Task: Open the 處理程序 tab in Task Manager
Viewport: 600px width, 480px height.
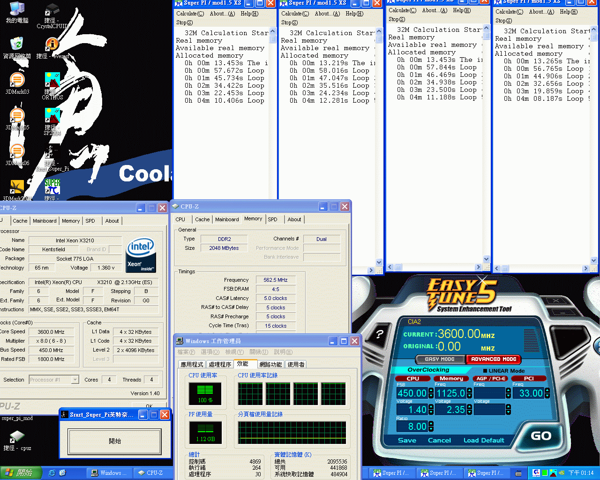Action: pyautogui.click(x=220, y=364)
